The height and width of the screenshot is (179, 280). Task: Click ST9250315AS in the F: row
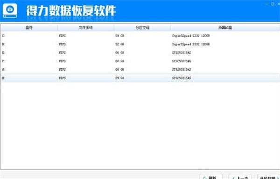tap(182, 61)
